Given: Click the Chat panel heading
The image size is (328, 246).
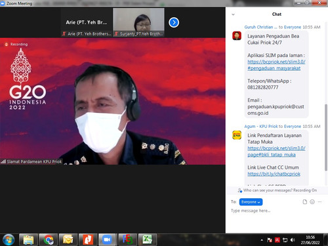Looking at the screenshot, I should (277, 14).
